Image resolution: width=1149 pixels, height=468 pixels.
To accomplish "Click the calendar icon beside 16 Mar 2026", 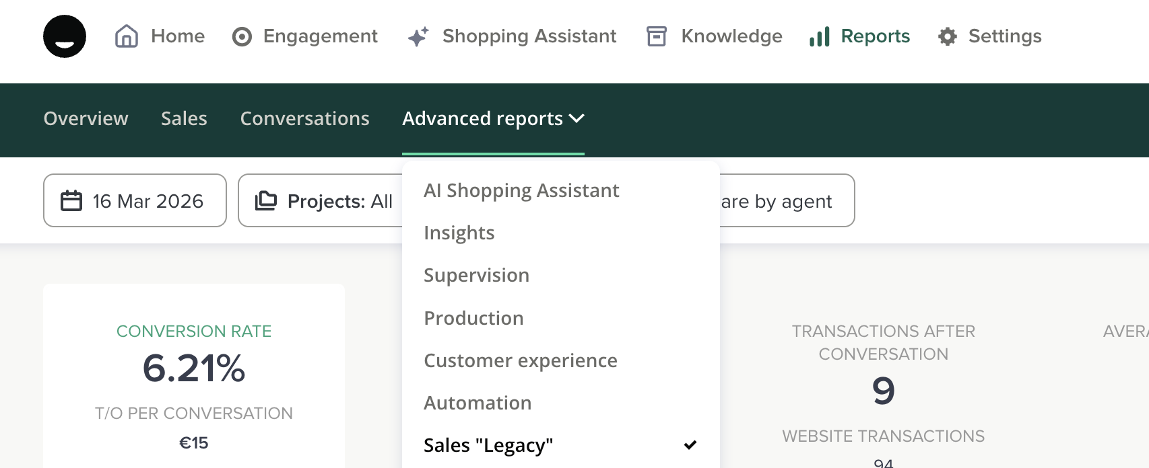I will 71,201.
